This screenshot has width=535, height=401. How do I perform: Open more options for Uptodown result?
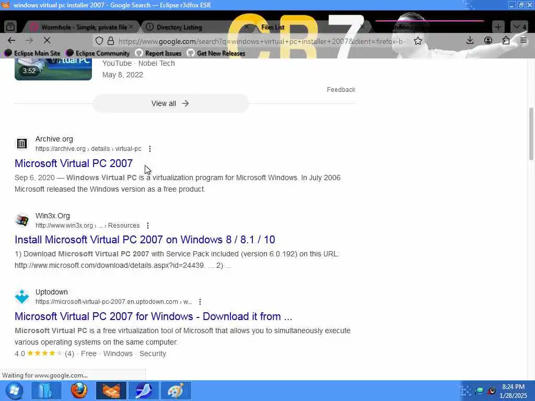point(200,302)
